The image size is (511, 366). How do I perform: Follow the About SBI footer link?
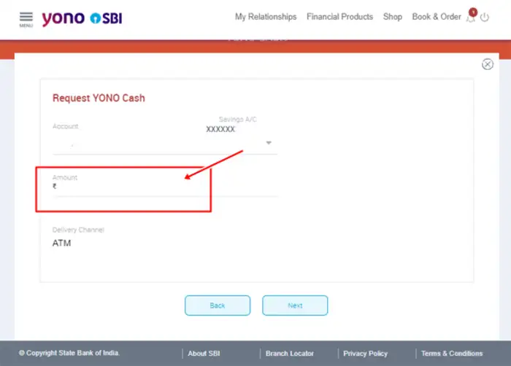click(x=204, y=354)
